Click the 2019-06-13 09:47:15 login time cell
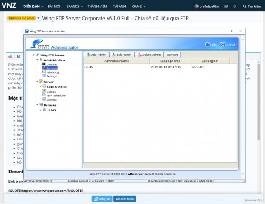265x204 pixels. (166, 67)
